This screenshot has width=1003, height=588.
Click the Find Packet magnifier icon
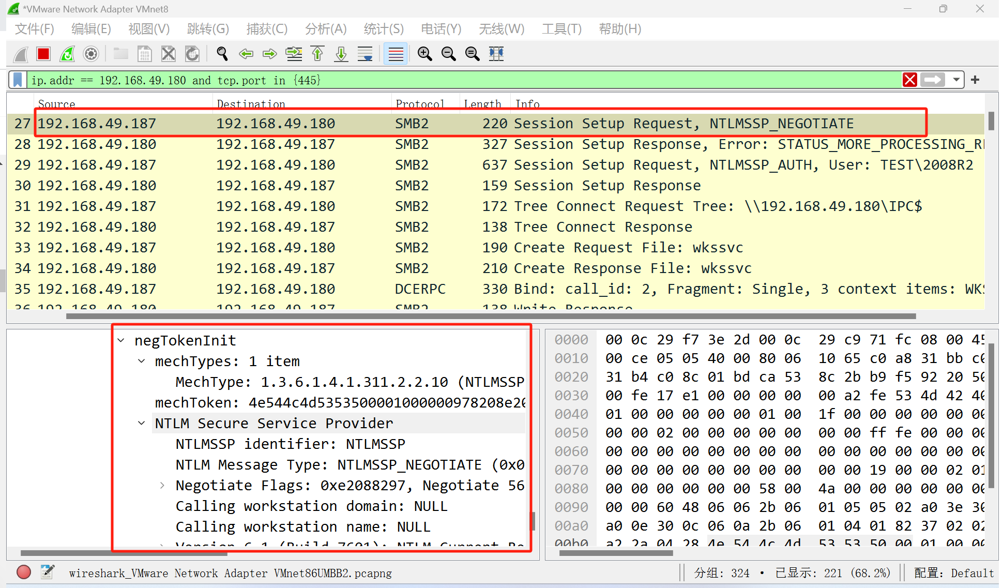[x=222, y=54]
